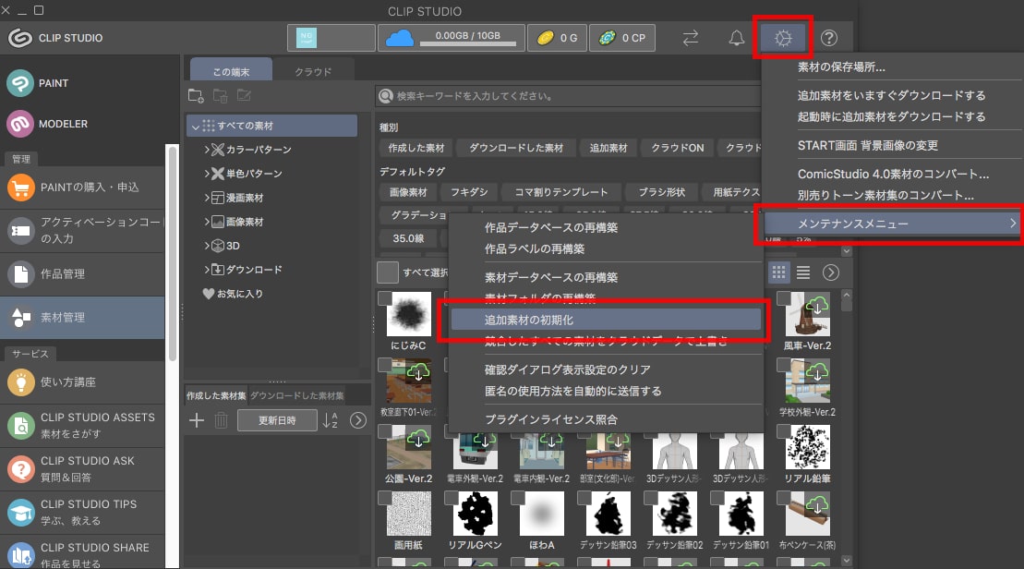Select 素材管理 in the sidebar

pos(82,318)
